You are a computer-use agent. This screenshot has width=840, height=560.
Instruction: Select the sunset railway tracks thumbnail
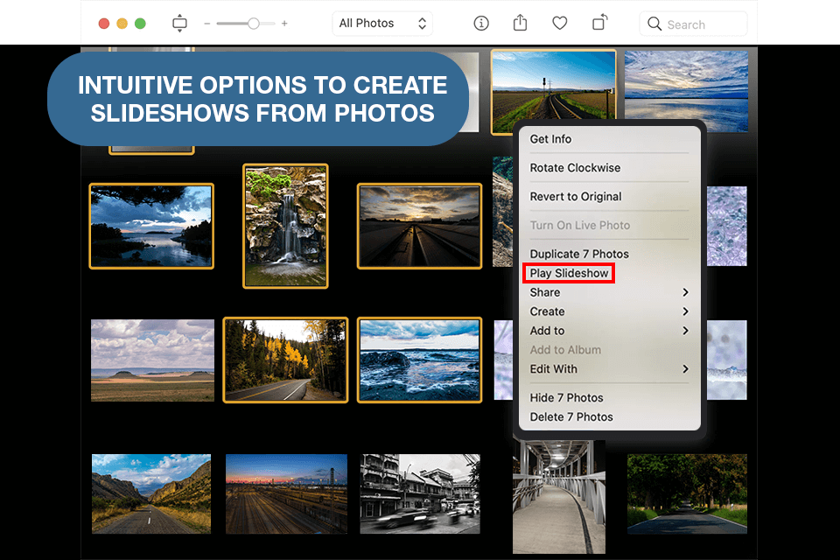pyautogui.click(x=419, y=226)
